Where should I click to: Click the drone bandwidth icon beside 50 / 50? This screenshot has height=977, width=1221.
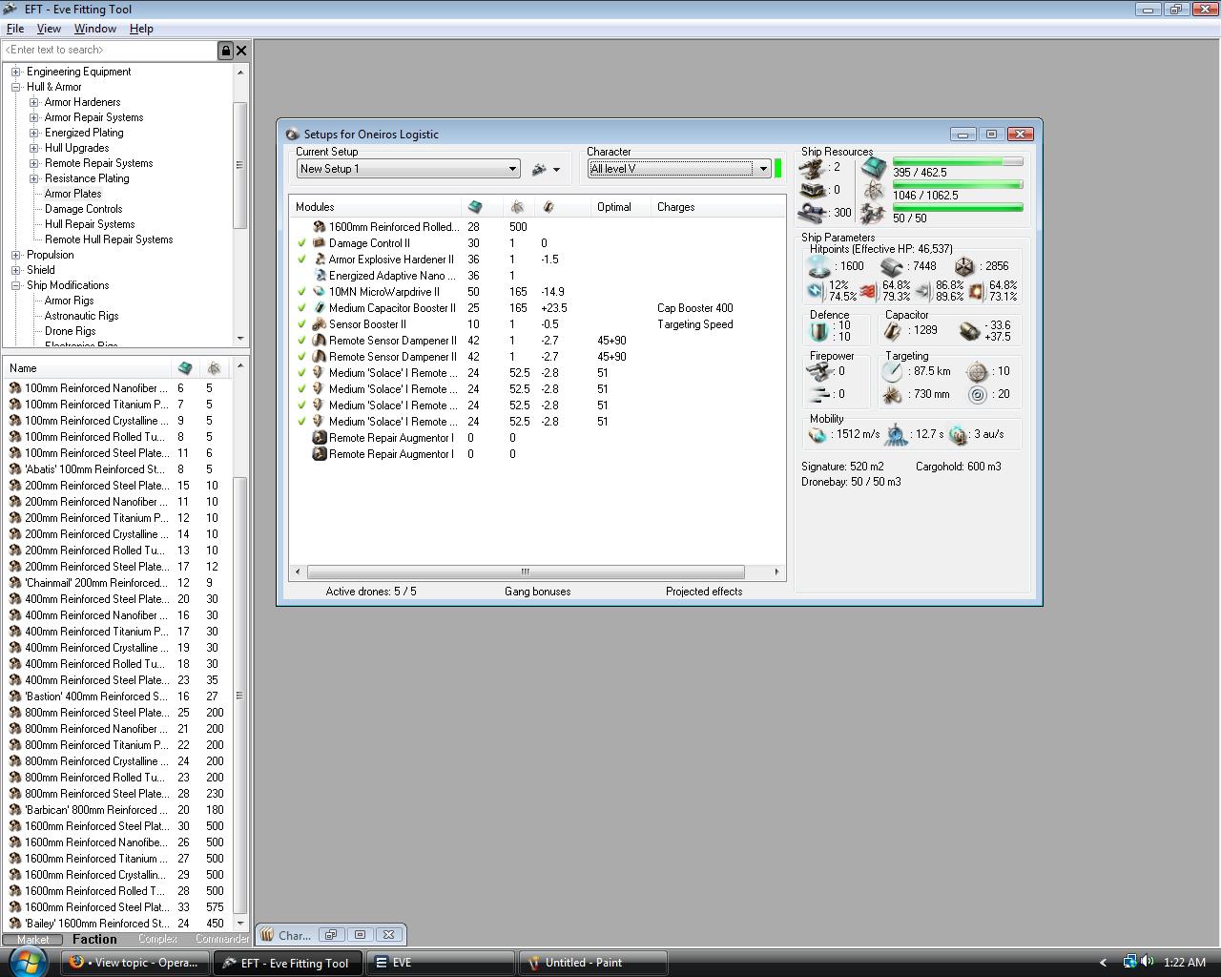pos(874,214)
